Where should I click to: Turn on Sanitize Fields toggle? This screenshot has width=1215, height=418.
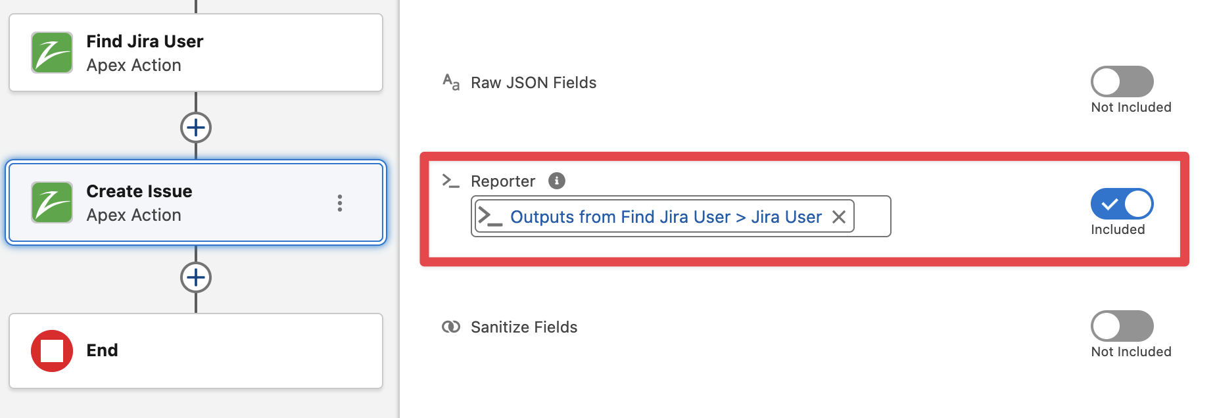pos(1122,326)
